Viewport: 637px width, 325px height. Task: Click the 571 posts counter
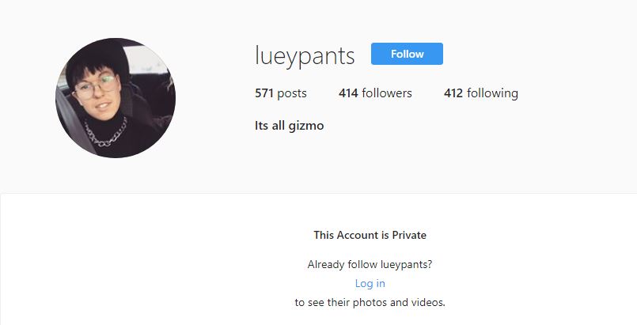280,93
